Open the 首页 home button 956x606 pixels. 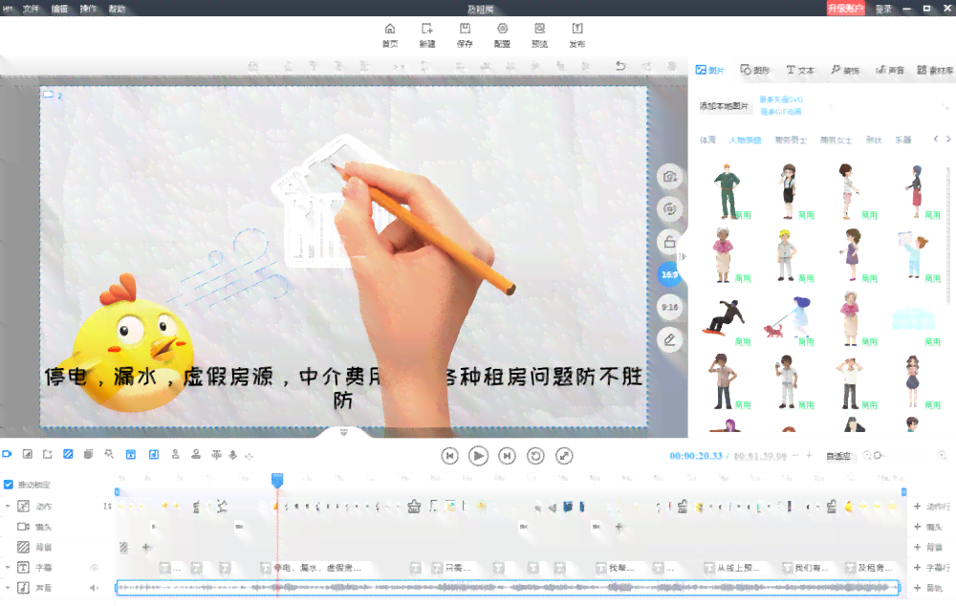tap(390, 35)
